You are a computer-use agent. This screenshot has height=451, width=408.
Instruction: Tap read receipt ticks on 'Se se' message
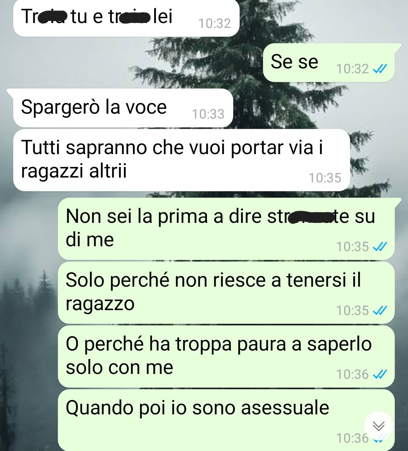point(380,69)
